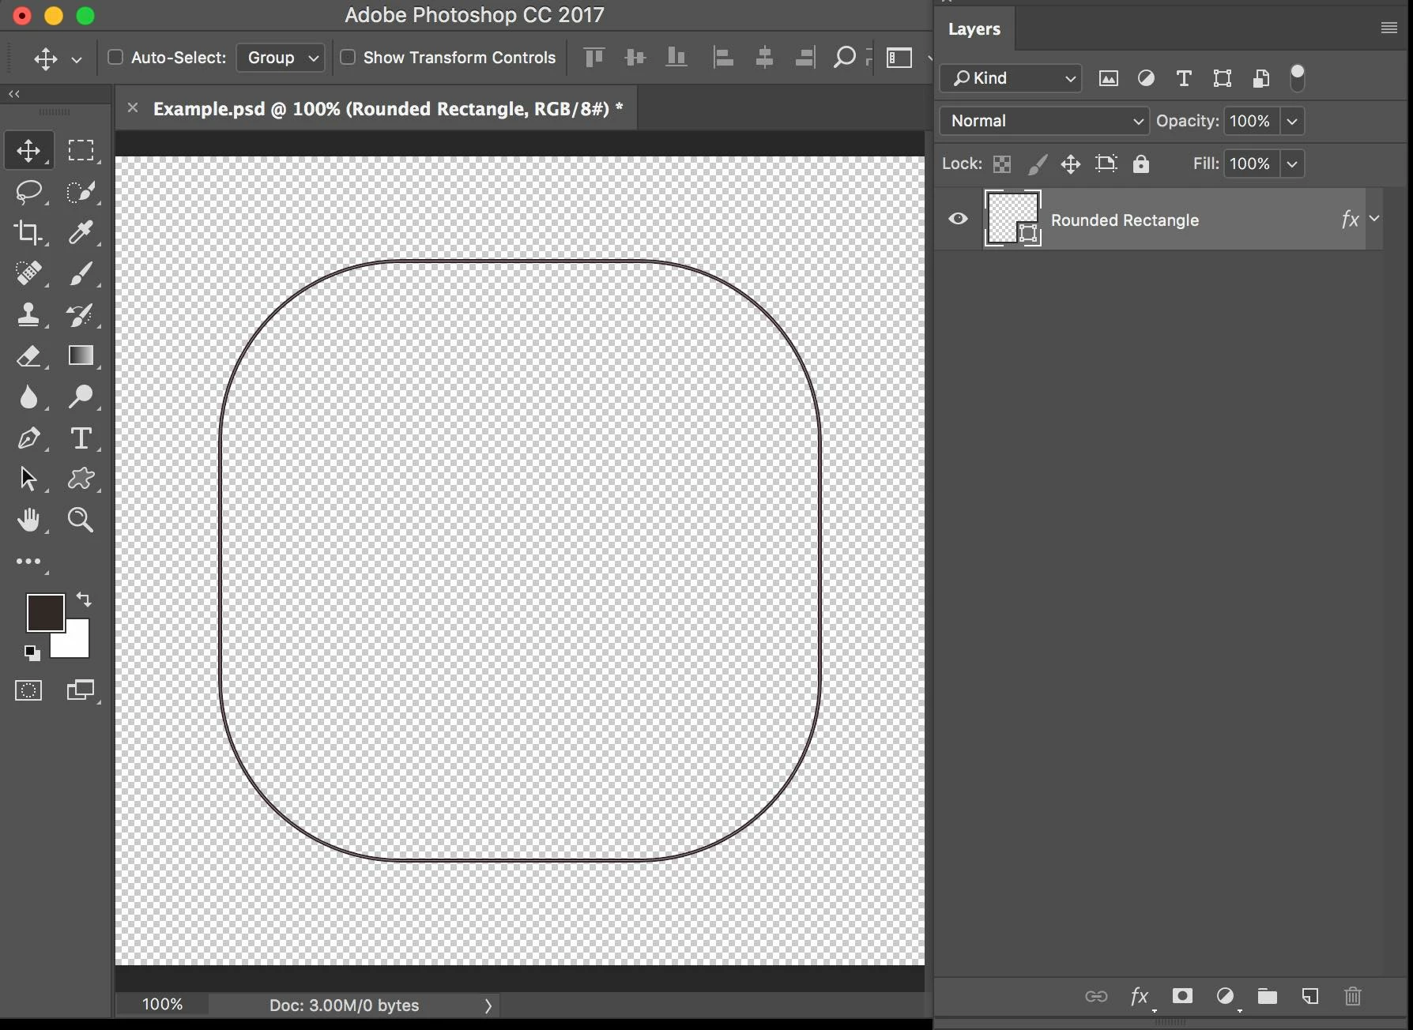The height and width of the screenshot is (1030, 1413).
Task: Select the History Brush tool
Action: [81, 314]
